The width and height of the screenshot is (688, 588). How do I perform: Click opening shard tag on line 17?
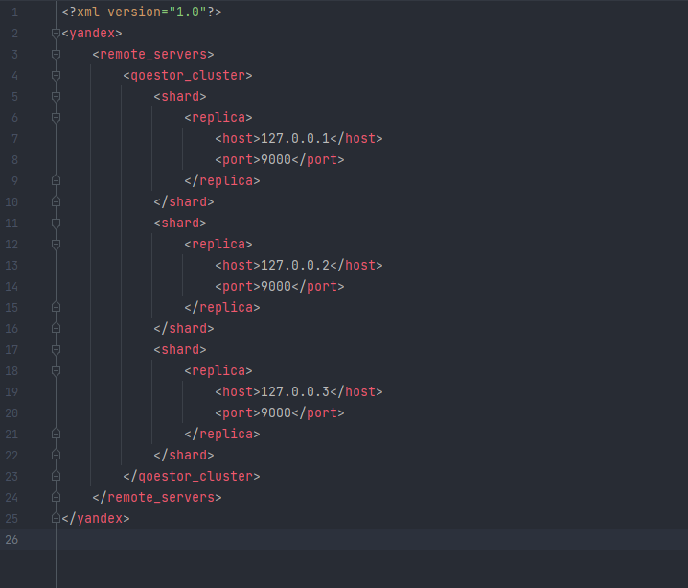(x=180, y=349)
